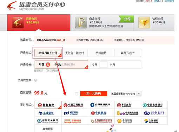Viewport: 179px width, 132px height.
Task: Choose 上海银行 as payment bank
Action: pos(154,121)
